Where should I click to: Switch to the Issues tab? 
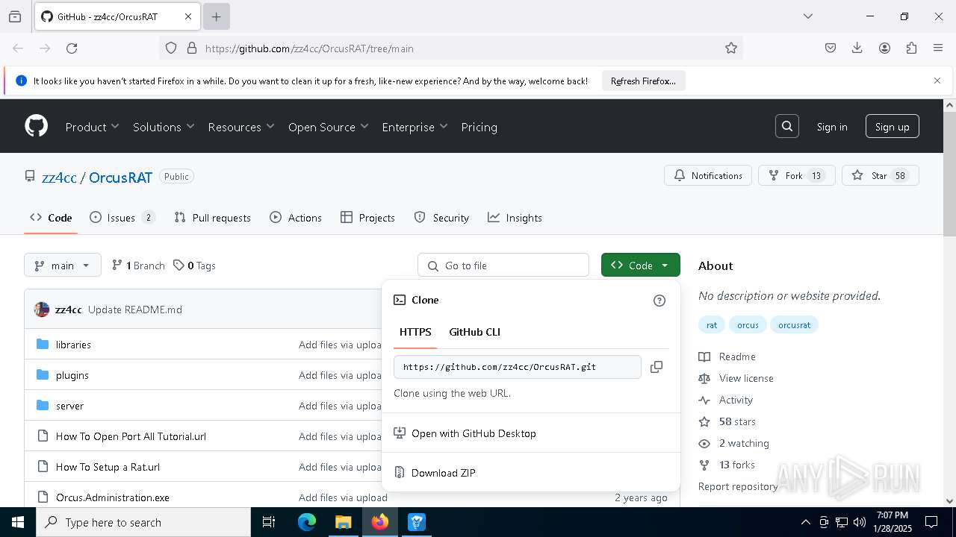[x=122, y=218]
